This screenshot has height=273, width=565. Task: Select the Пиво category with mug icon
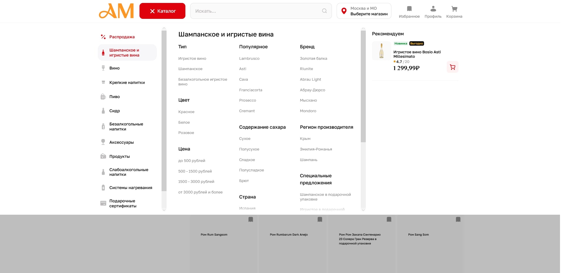(114, 97)
